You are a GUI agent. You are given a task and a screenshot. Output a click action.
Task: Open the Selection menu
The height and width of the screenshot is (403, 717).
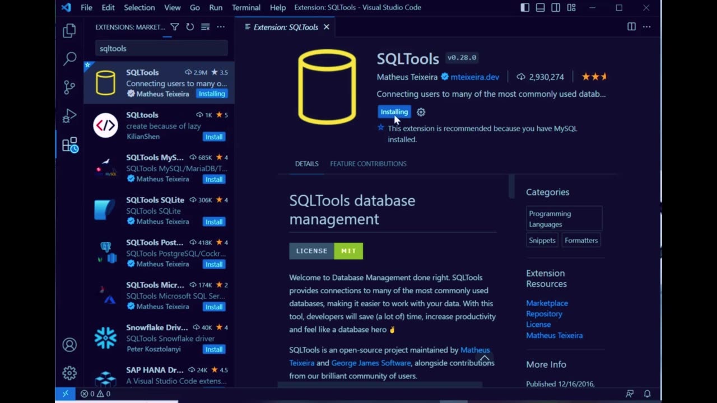click(139, 7)
